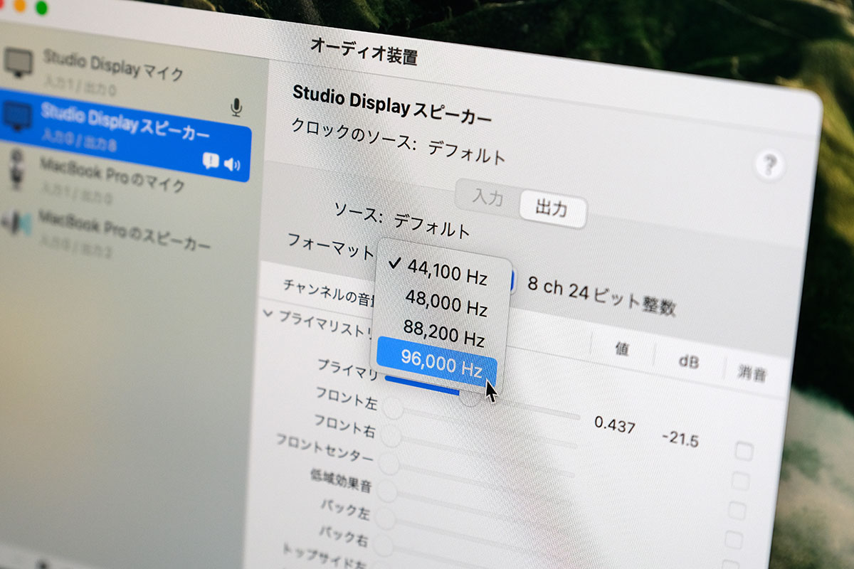Click the オーディオ装置 window title
854x569 pixels.
coord(364,51)
